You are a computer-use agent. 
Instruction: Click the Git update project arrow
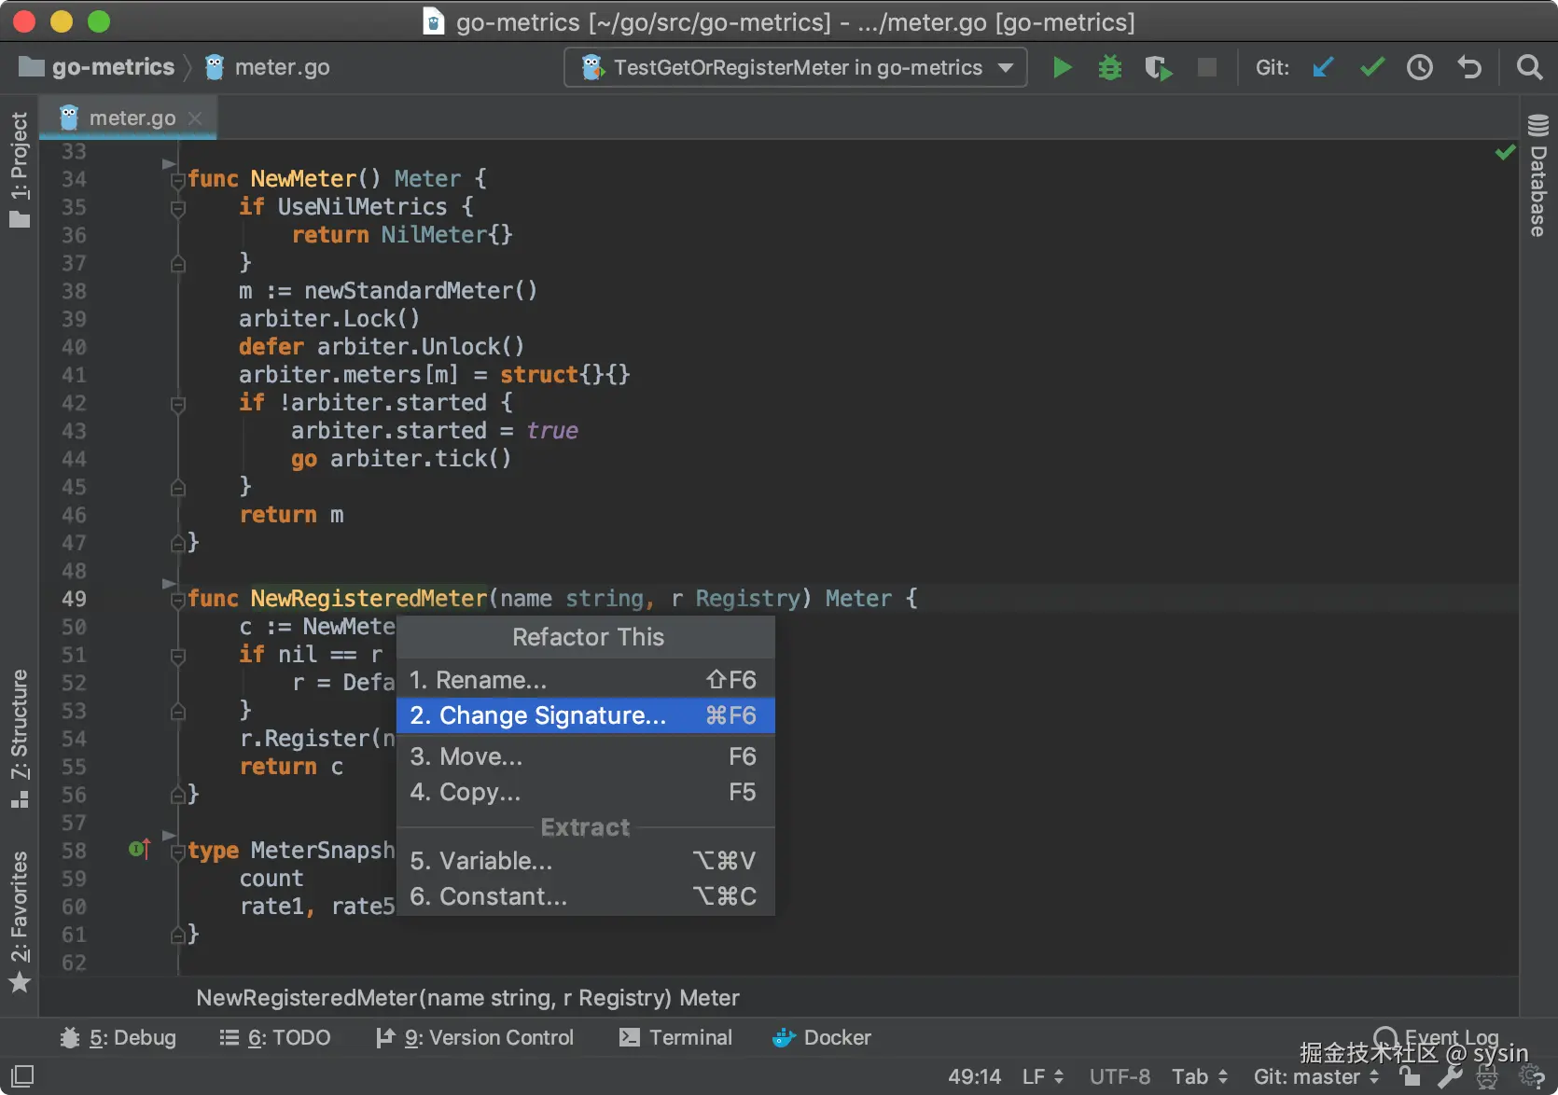coord(1323,67)
